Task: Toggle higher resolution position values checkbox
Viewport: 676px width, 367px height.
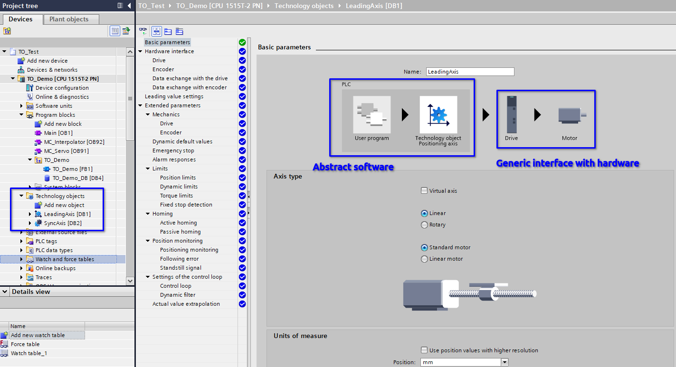Action: coord(424,350)
